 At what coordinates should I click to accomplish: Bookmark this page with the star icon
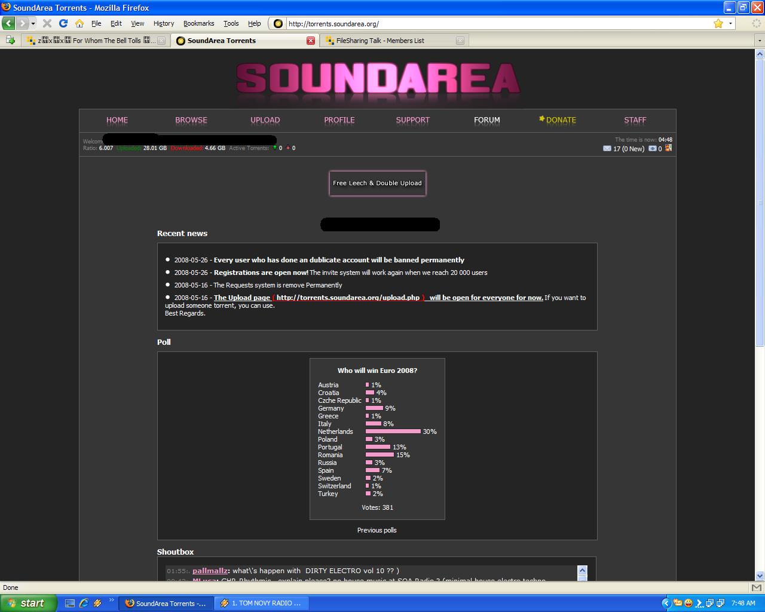point(718,23)
